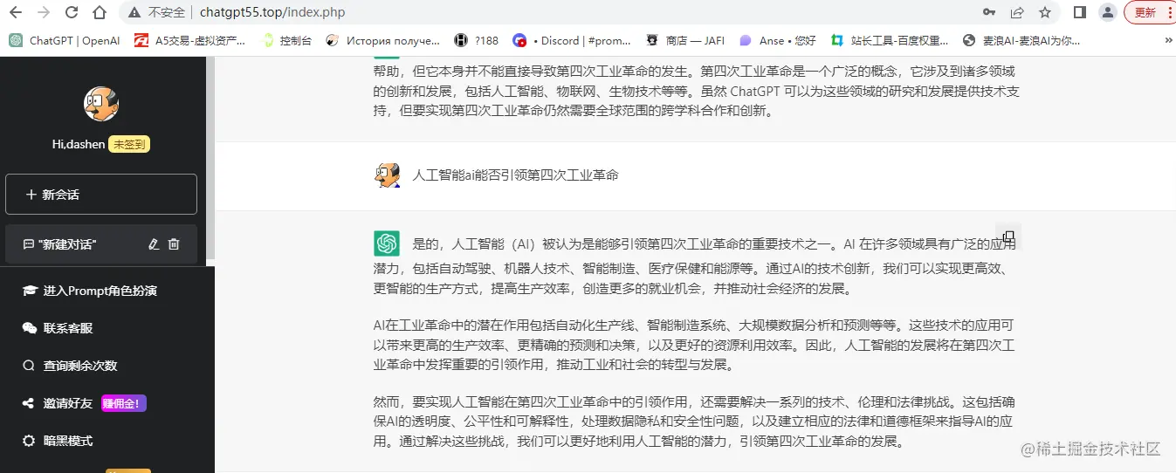Image resolution: width=1176 pixels, height=473 pixels.
Task: Rename the 新建对话 conversation with pencil icon
Action: click(154, 244)
